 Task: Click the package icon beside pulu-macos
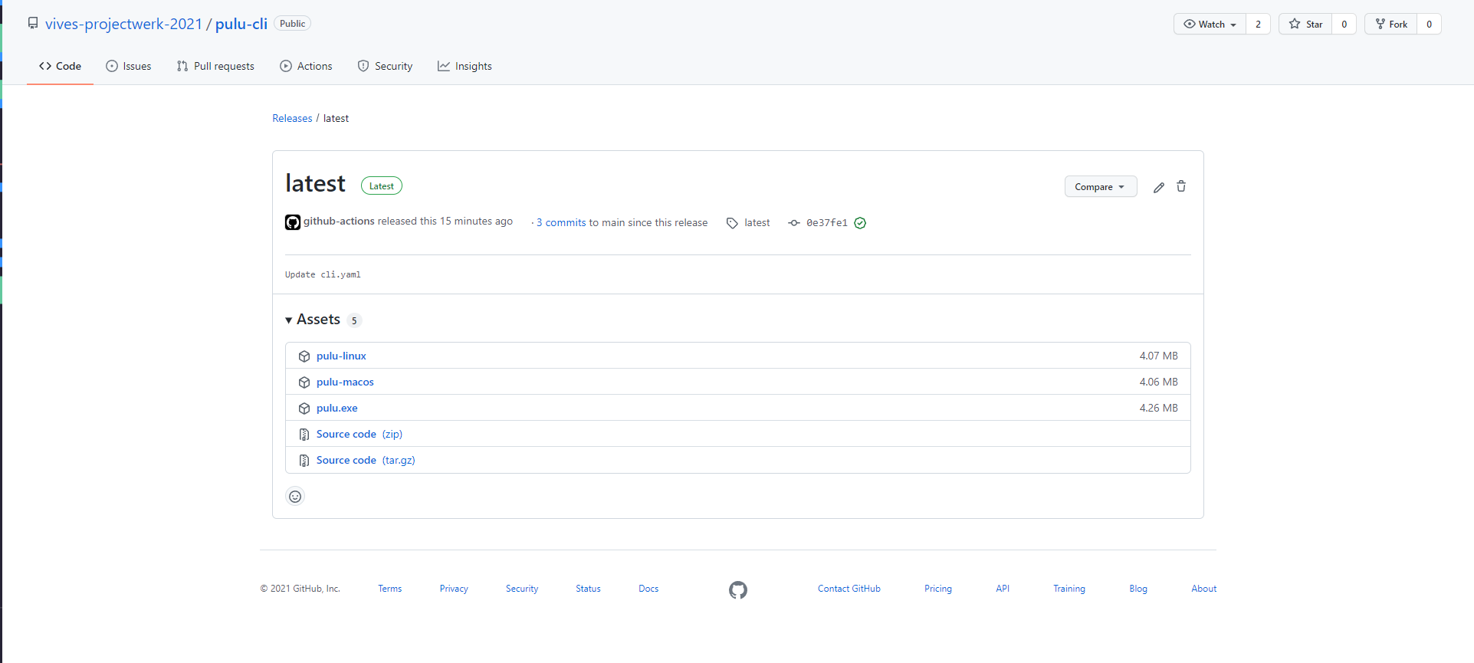(304, 382)
